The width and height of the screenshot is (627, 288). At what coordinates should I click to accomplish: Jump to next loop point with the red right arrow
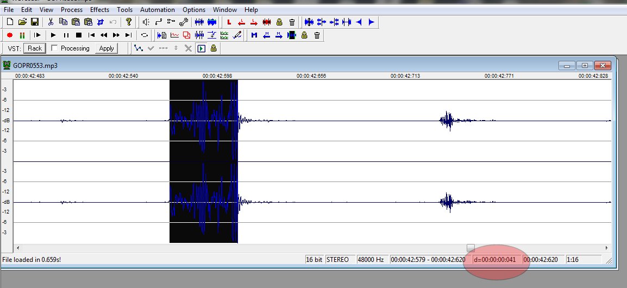click(x=254, y=22)
